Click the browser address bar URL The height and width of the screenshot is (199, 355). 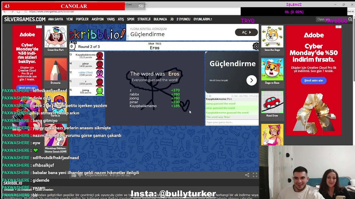[52, 12]
